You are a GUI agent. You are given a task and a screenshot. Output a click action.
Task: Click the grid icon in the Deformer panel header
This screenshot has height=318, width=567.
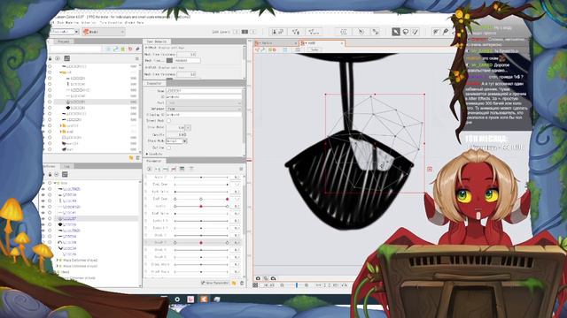(65, 175)
